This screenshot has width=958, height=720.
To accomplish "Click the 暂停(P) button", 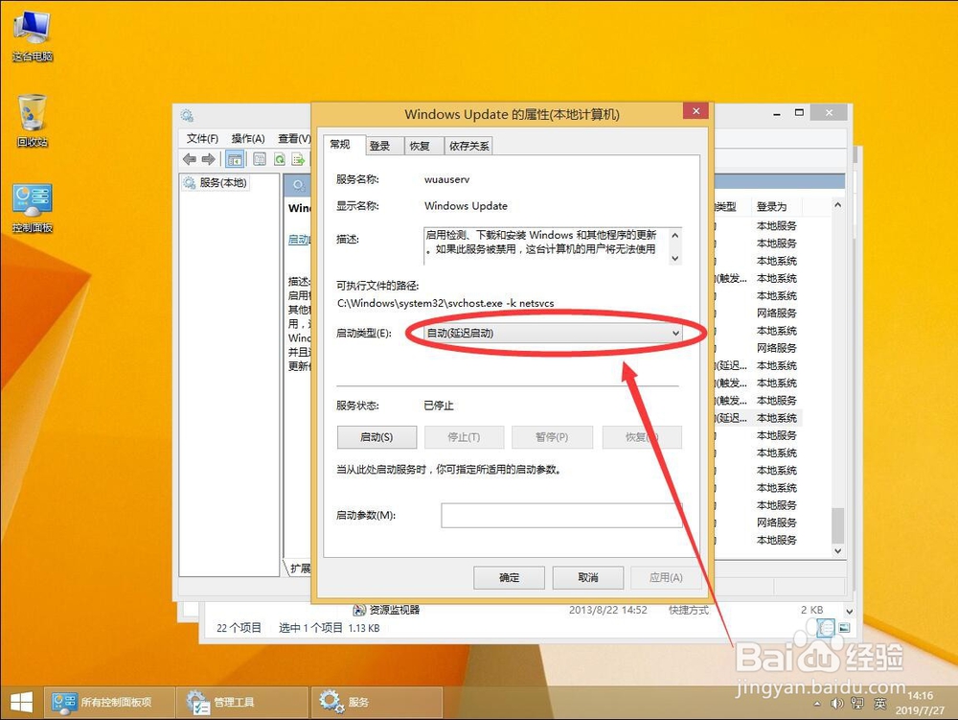I will (x=553, y=437).
